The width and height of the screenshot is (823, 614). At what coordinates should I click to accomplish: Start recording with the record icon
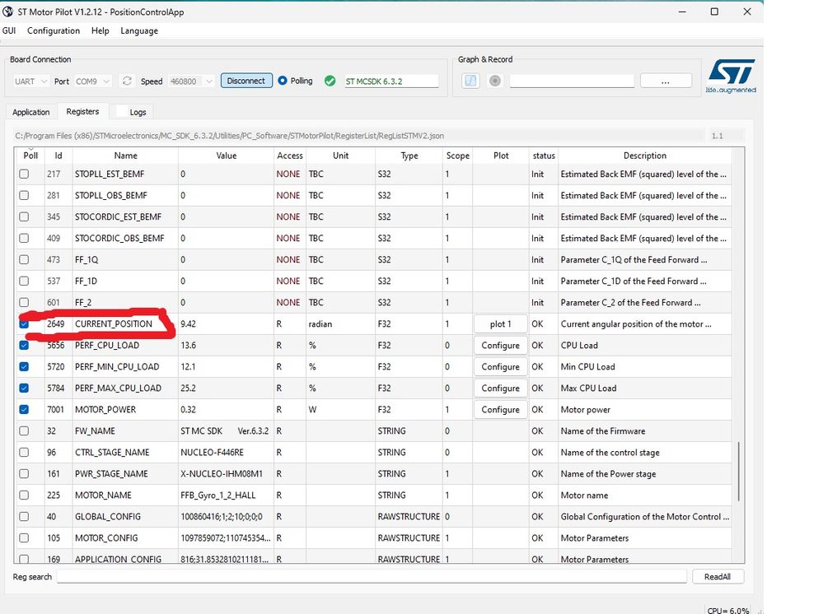click(494, 81)
